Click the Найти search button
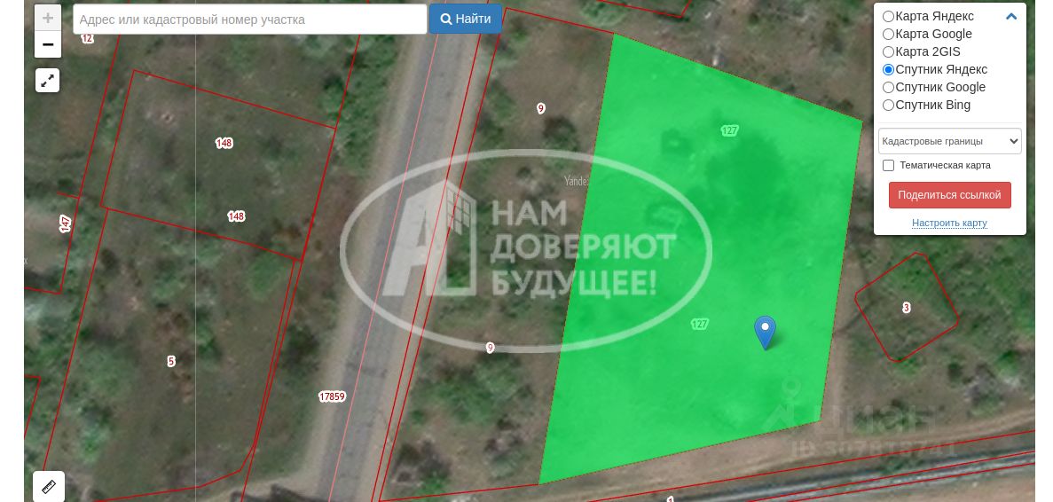The height and width of the screenshot is (502, 1053). tap(466, 19)
